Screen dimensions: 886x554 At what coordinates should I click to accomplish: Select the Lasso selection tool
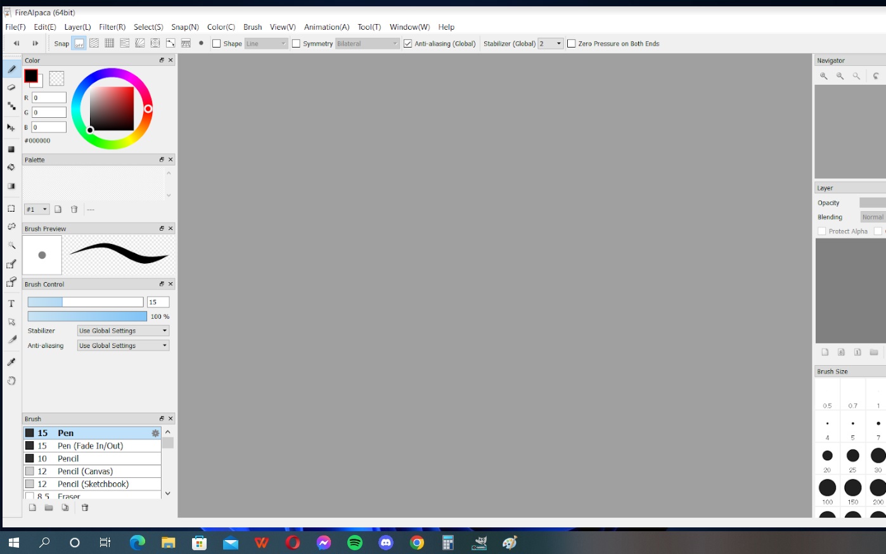coord(11,226)
